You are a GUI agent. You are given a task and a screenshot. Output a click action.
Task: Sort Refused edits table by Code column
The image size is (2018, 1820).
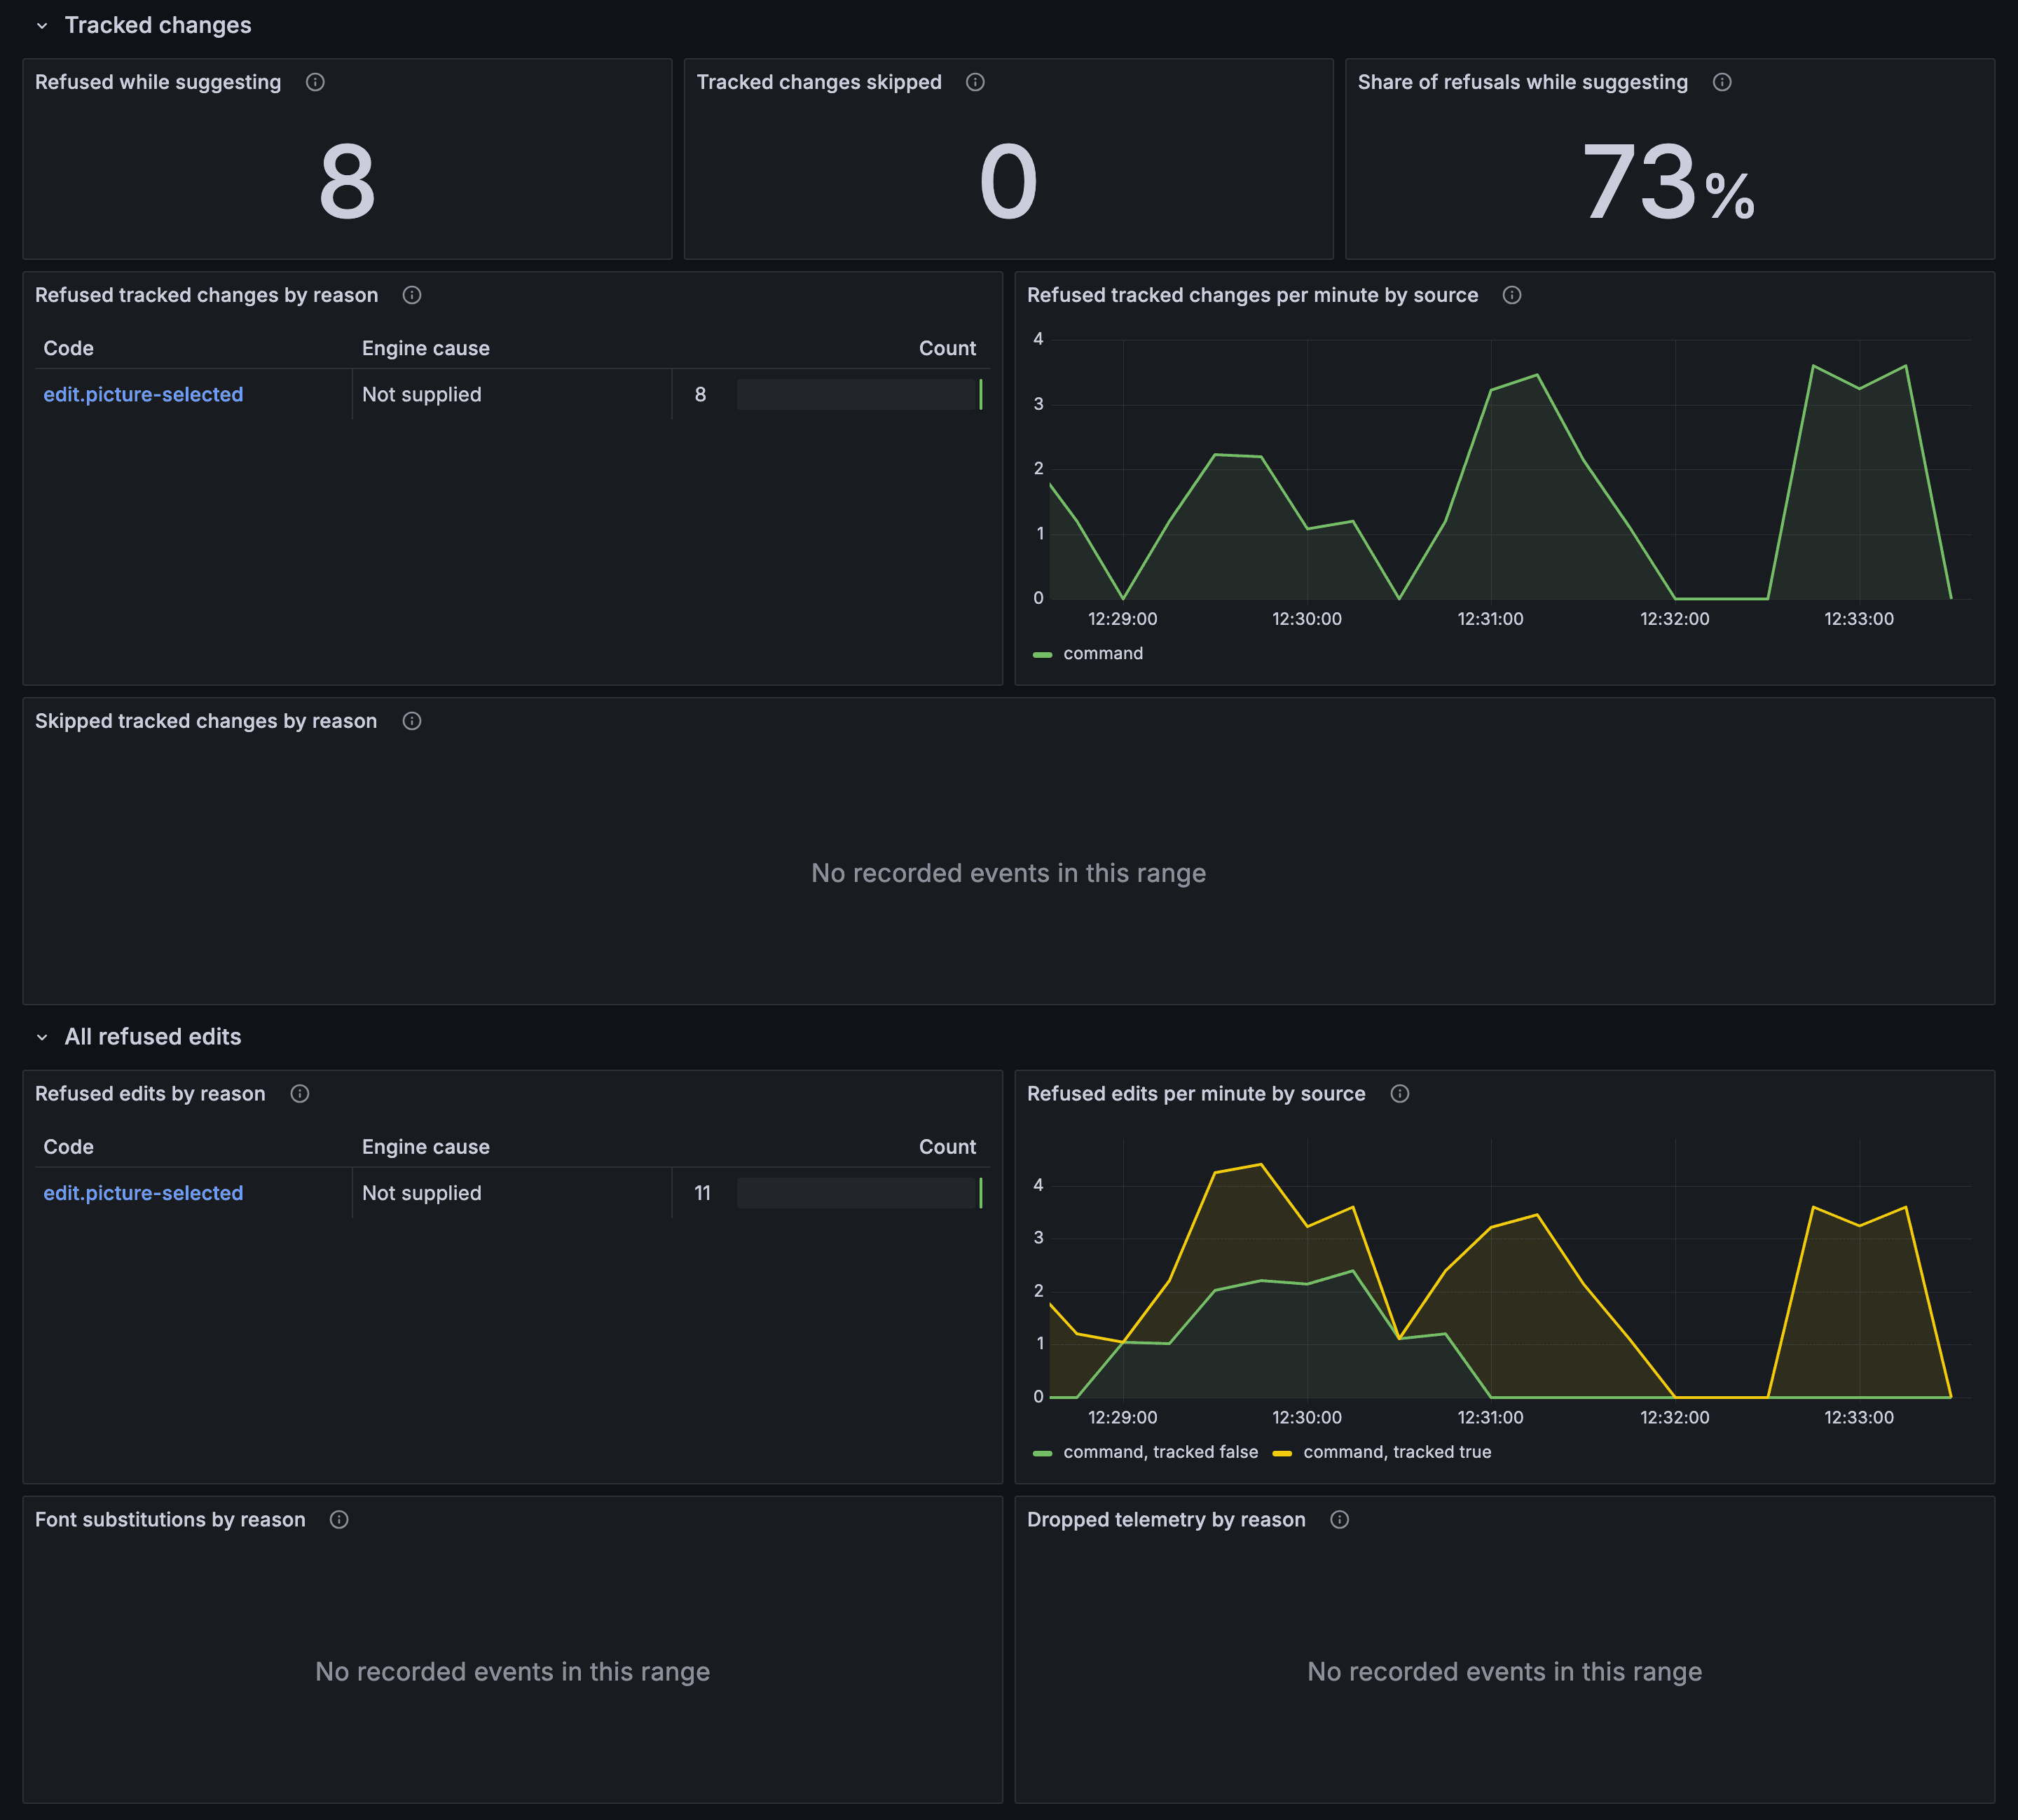pyautogui.click(x=69, y=1147)
